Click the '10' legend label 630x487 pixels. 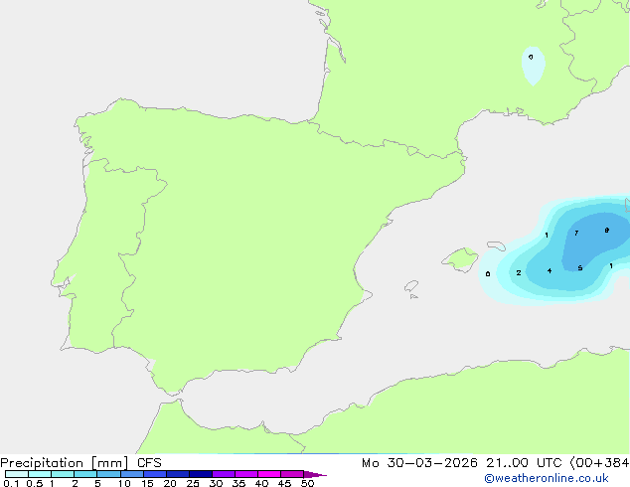pyautogui.click(x=124, y=483)
